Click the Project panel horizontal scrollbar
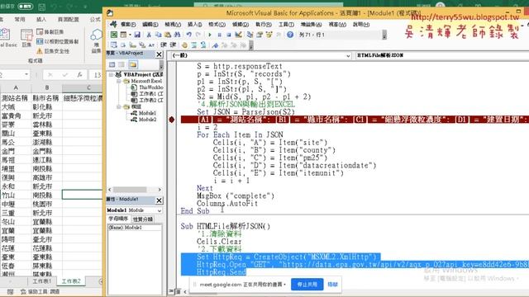Screen dimensions: 529x297 [134, 190]
